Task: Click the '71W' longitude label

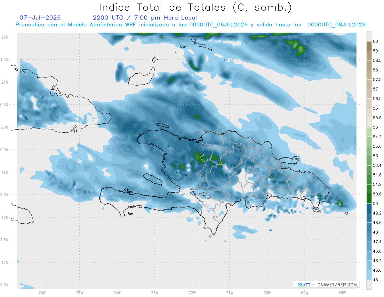Action: pos(229,293)
